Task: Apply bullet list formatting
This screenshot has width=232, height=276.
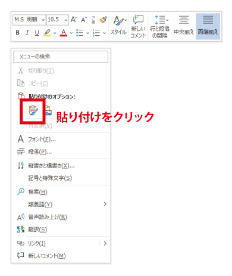Action: [80, 33]
